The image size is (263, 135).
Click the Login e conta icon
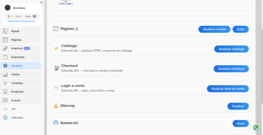pyautogui.click(x=56, y=88)
